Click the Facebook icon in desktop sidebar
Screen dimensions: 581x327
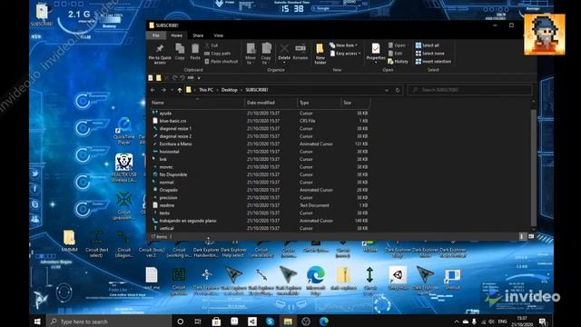[34, 189]
